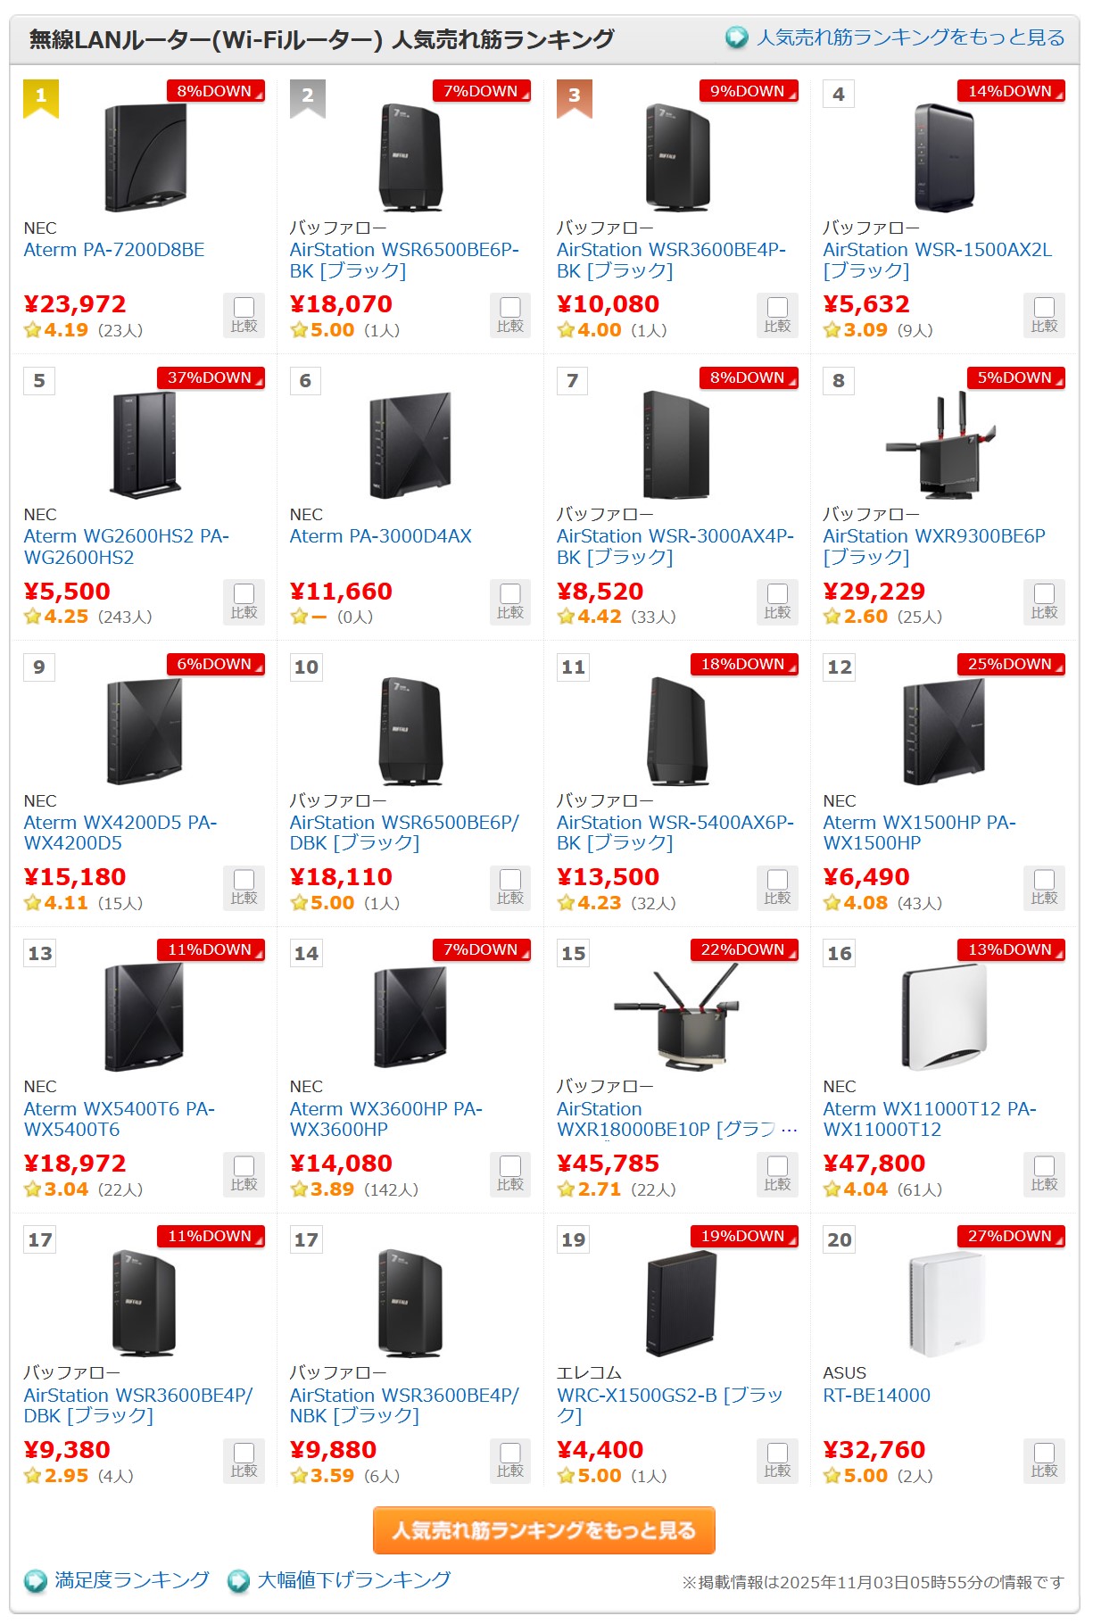This screenshot has height=1624, width=1093.
Task: Click the bronze rank 3 badge icon
Action: [574, 96]
